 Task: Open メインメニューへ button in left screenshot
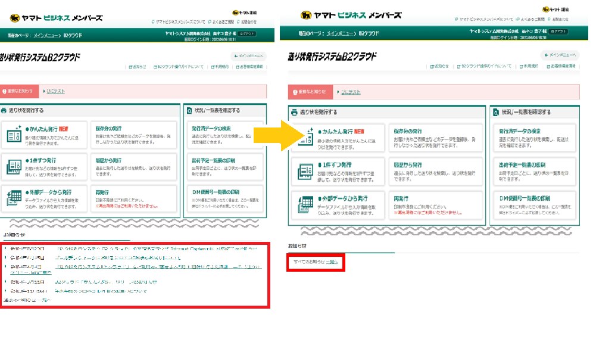(248, 56)
